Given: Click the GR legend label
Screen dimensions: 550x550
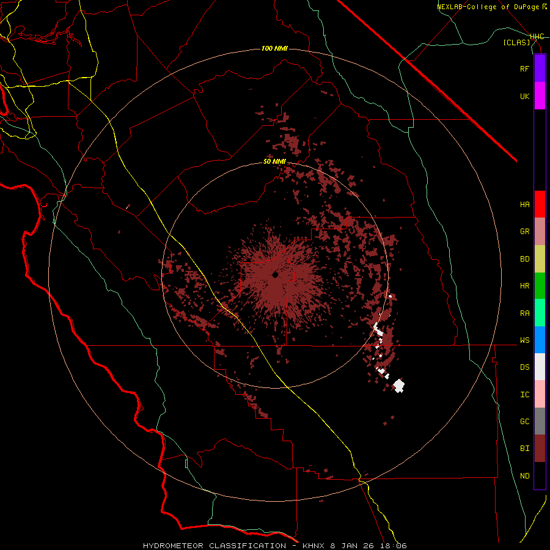Looking at the screenshot, I should point(524,232).
